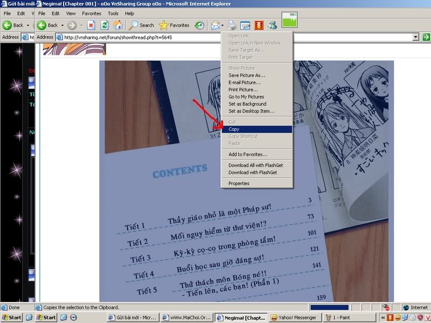Screen dimensions: 431x323
Task: Switch to 1 - Paint taskbar button
Action: pyautogui.click(x=349, y=318)
